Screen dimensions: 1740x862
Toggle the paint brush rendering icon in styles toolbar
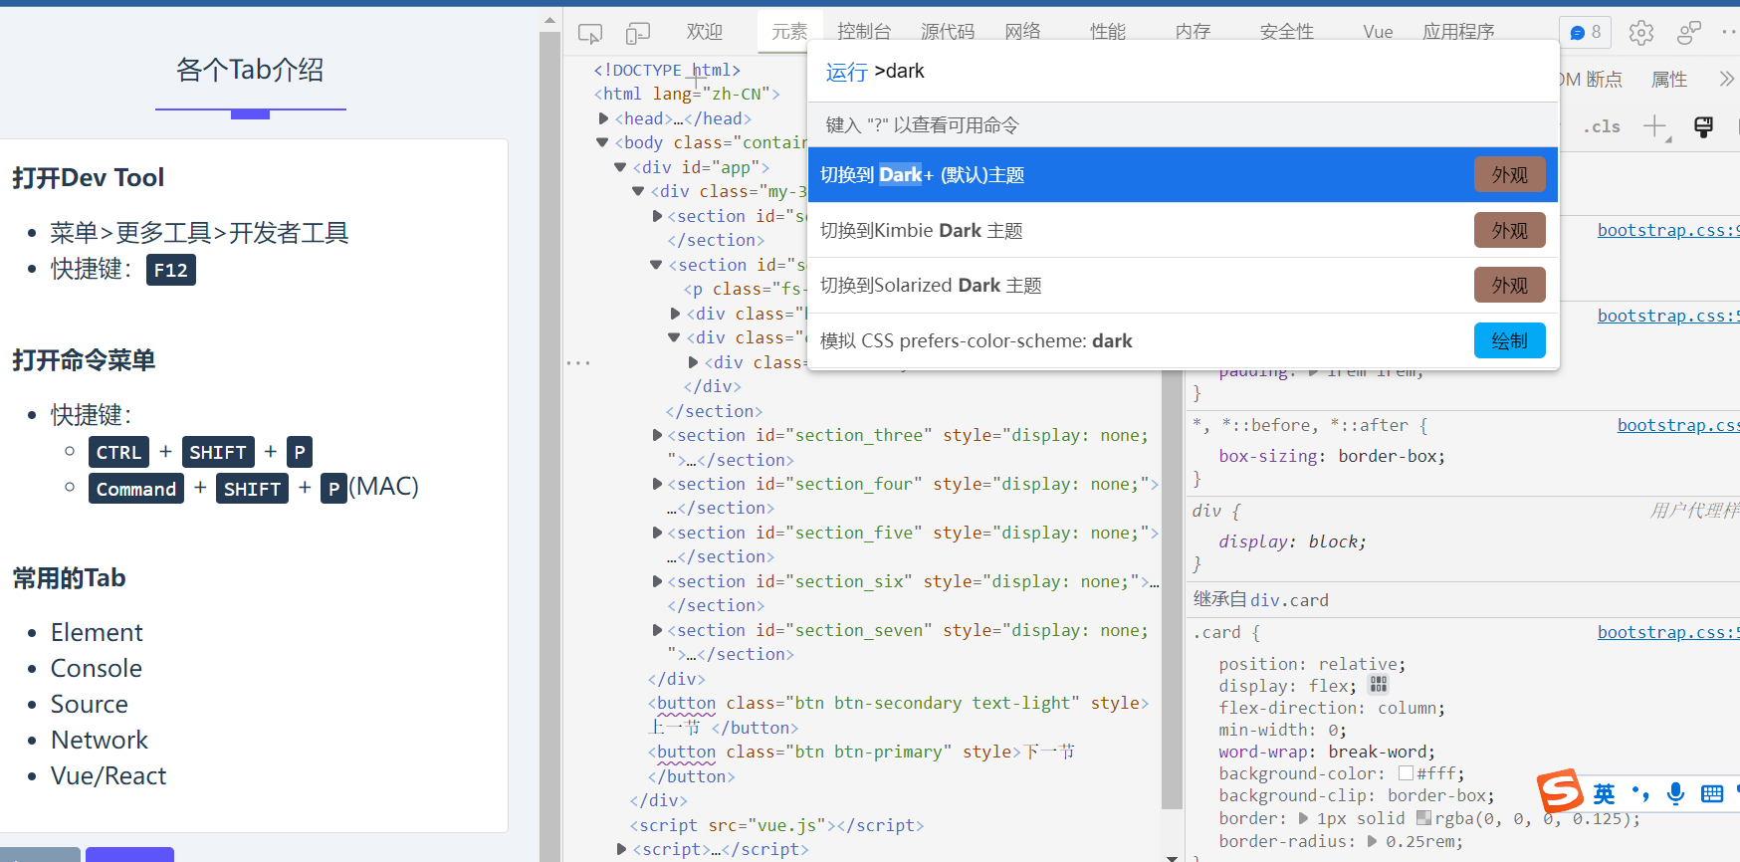click(x=1703, y=126)
